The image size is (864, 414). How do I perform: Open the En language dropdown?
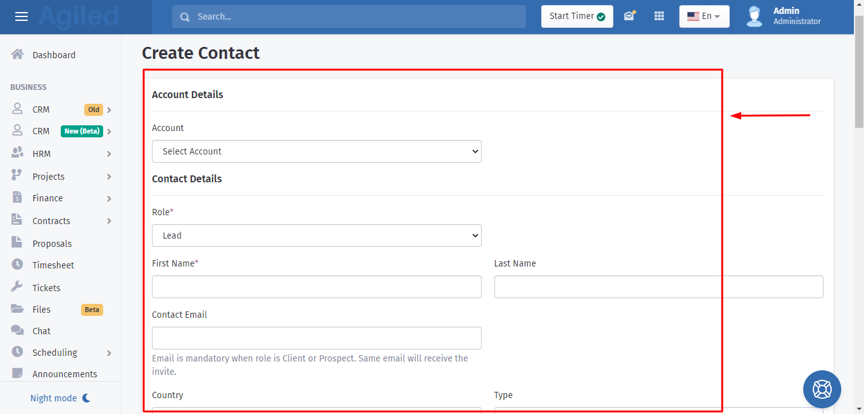pos(704,16)
